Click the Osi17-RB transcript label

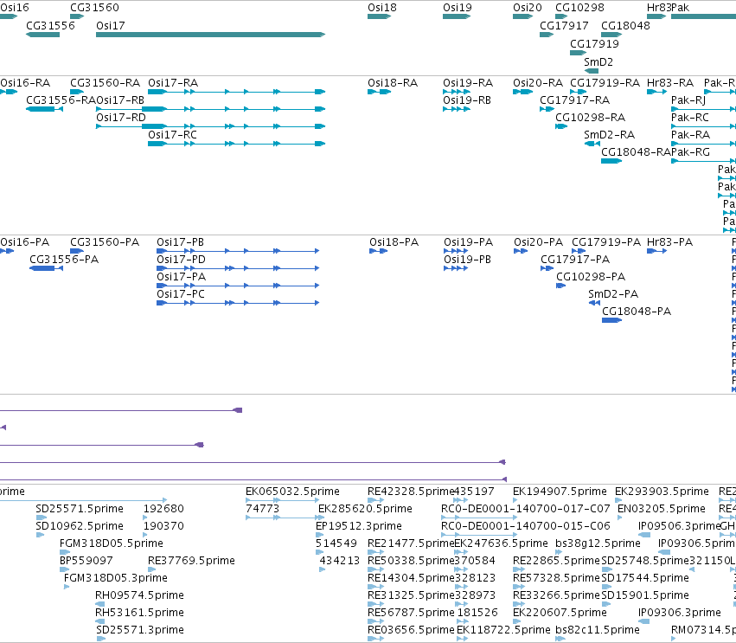pos(120,100)
